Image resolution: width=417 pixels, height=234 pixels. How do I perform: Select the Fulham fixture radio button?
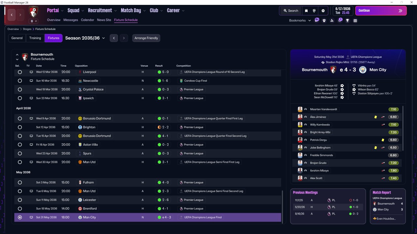20,182
